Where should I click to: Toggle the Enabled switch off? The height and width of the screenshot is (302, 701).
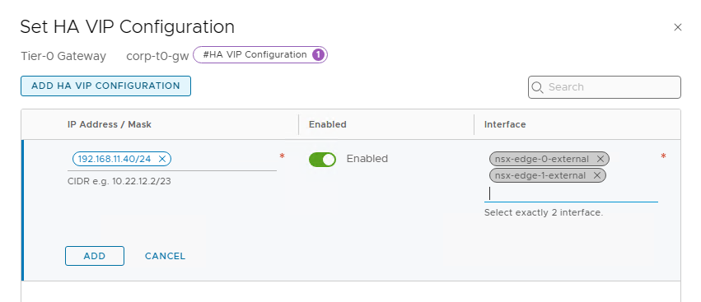point(322,159)
